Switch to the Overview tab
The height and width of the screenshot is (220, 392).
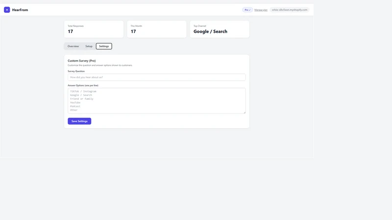(x=73, y=46)
